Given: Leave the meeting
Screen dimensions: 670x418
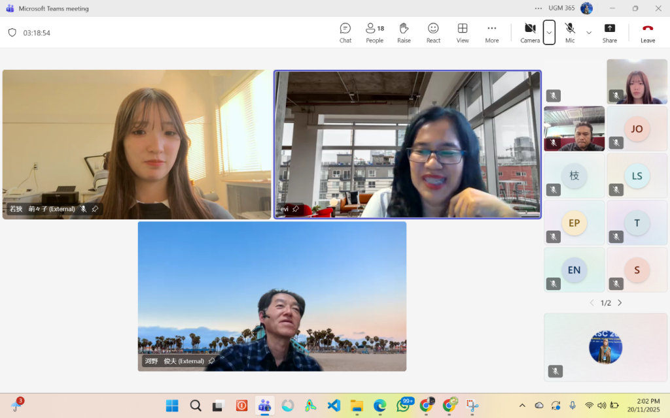Looking at the screenshot, I should coord(648,32).
